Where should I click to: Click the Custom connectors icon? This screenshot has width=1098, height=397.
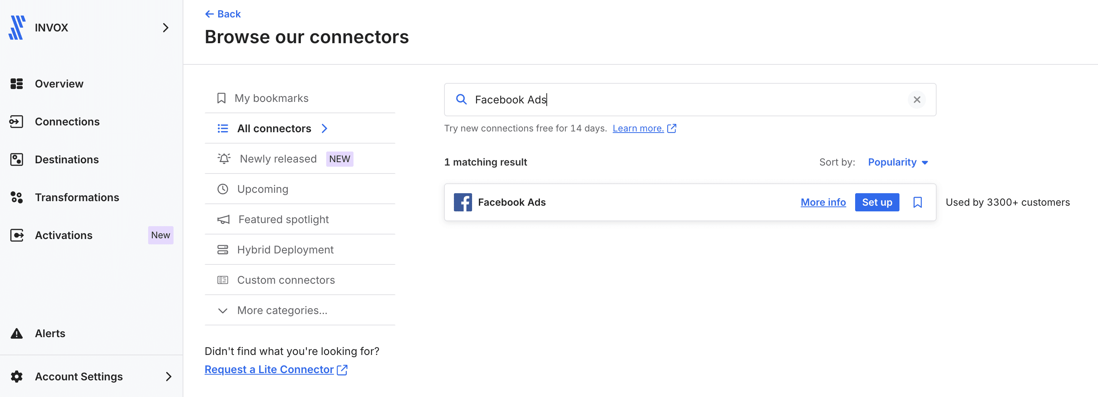coord(222,280)
